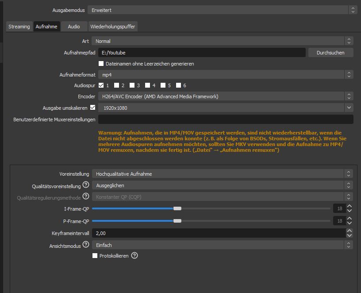361x293 pixels.
Task: Click the Benutzerdefinierte Muxereinstellungen text field
Action: coord(226,119)
